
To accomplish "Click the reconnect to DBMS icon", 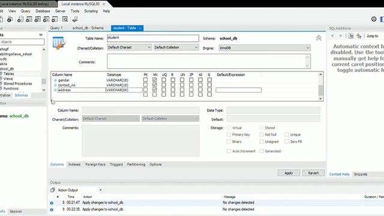I will click(75, 19).
